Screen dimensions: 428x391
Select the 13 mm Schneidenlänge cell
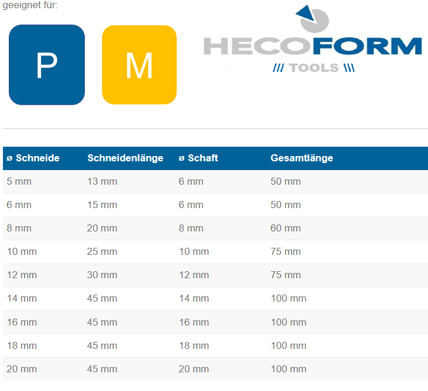coord(102,182)
